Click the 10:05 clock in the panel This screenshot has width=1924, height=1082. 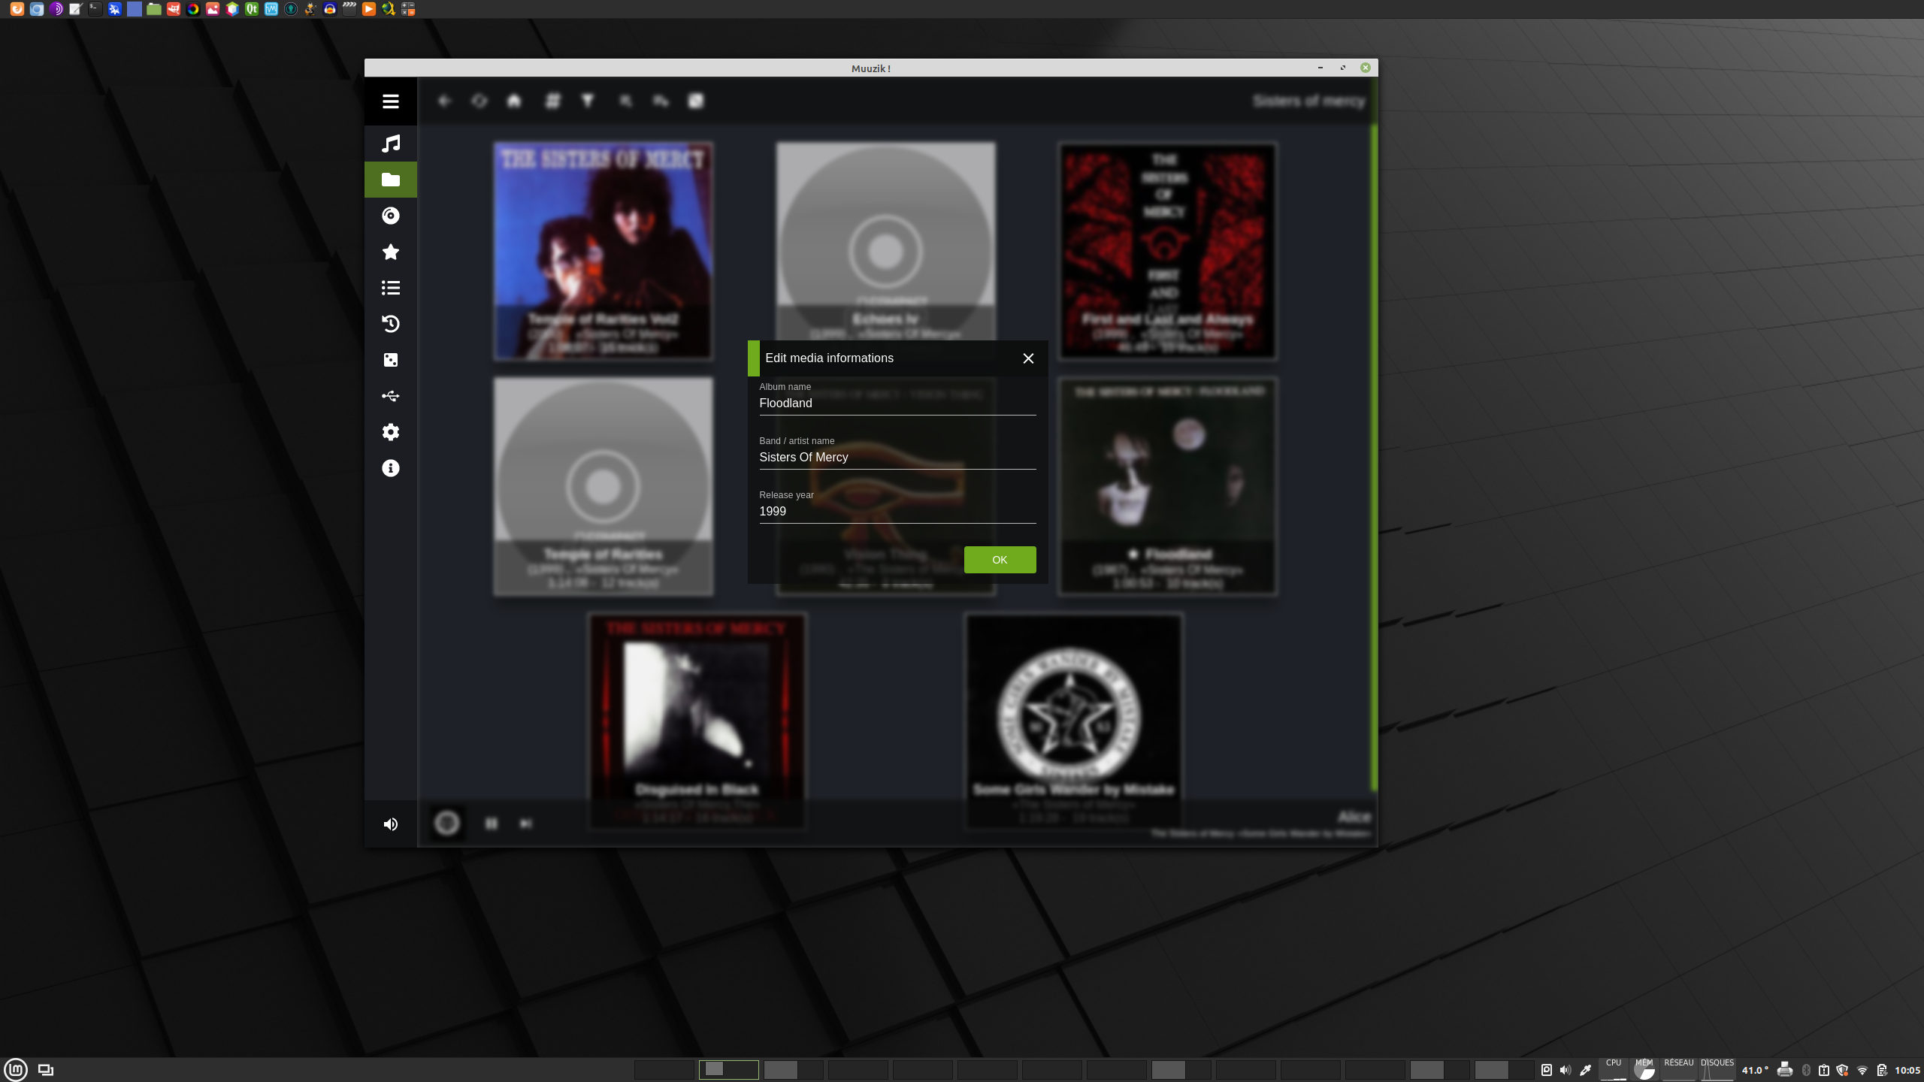coord(1907,1070)
